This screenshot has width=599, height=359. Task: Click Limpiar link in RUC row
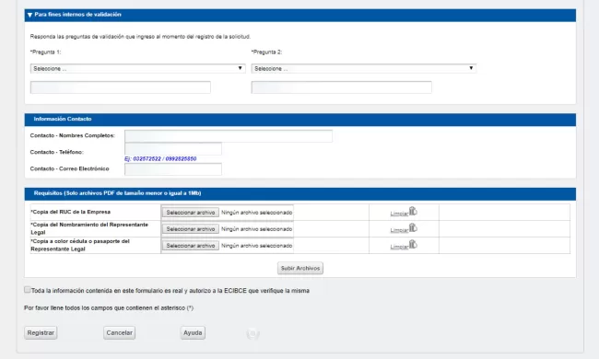pos(399,214)
